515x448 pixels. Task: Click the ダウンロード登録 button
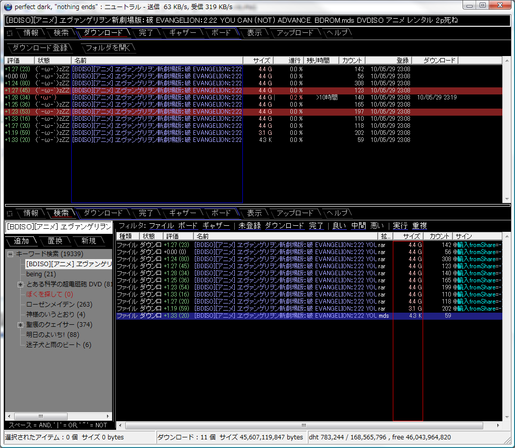(x=40, y=48)
